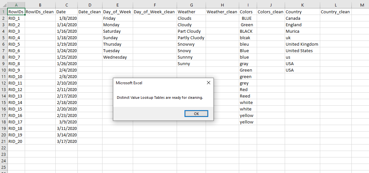Select the column A header
Screen dimensions: 369x173
[16, 5]
